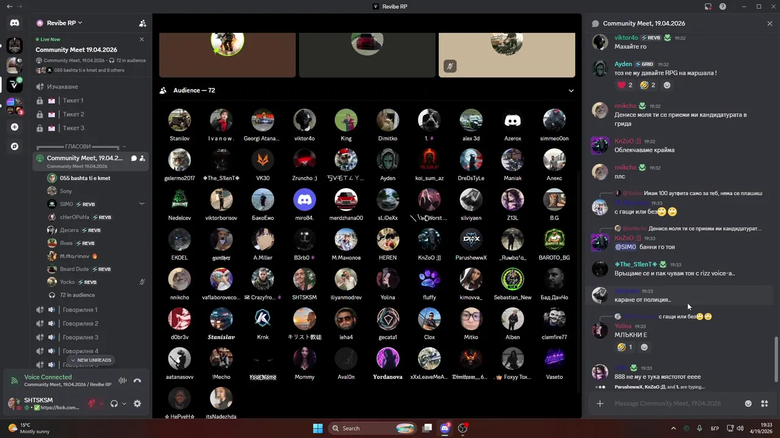Open inbox icon in title bar
This screenshot has height=438, width=780.
coord(708,7)
